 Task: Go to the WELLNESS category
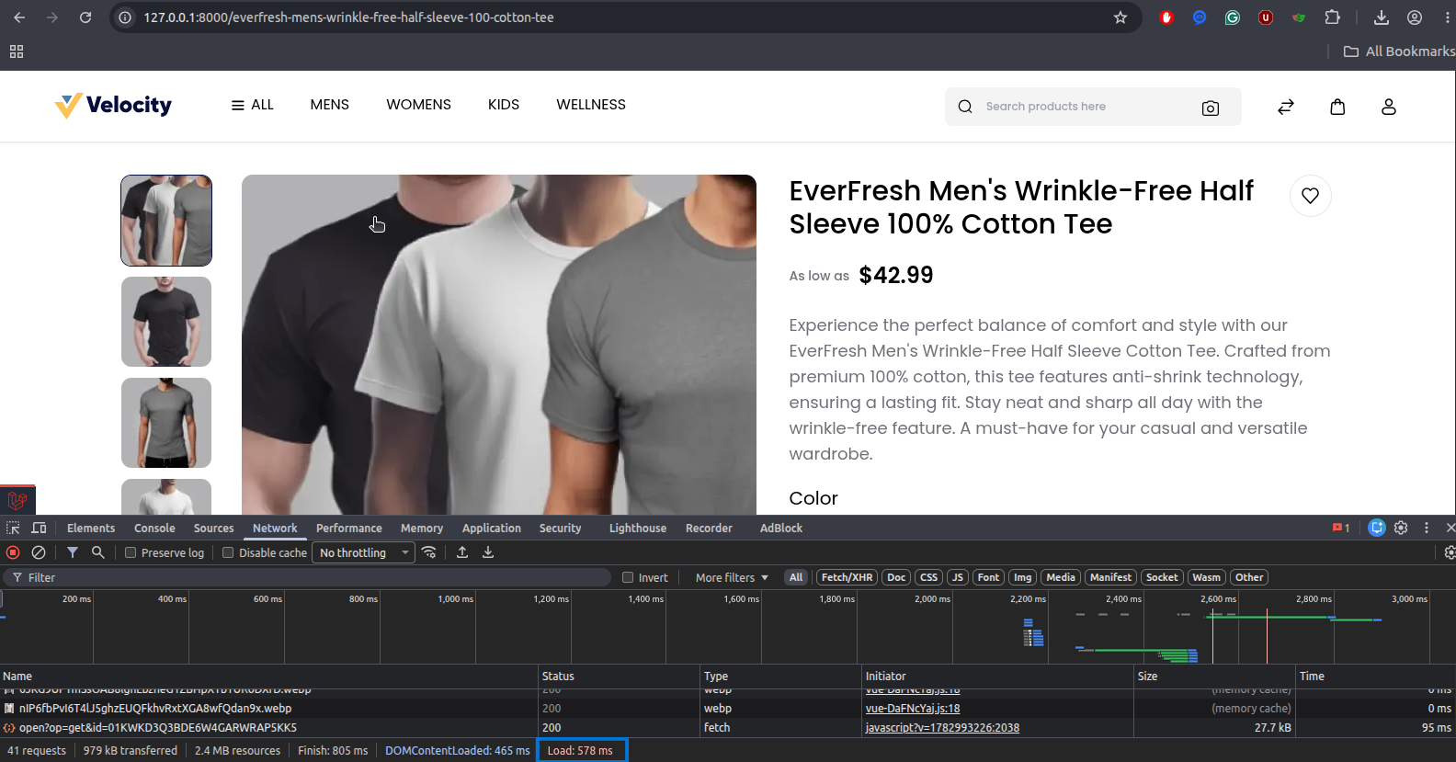[591, 105]
